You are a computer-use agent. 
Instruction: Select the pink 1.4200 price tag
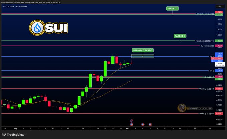coord(219,46)
